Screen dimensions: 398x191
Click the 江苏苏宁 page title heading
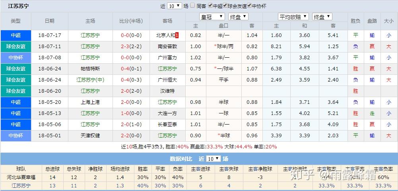coord(18,6)
